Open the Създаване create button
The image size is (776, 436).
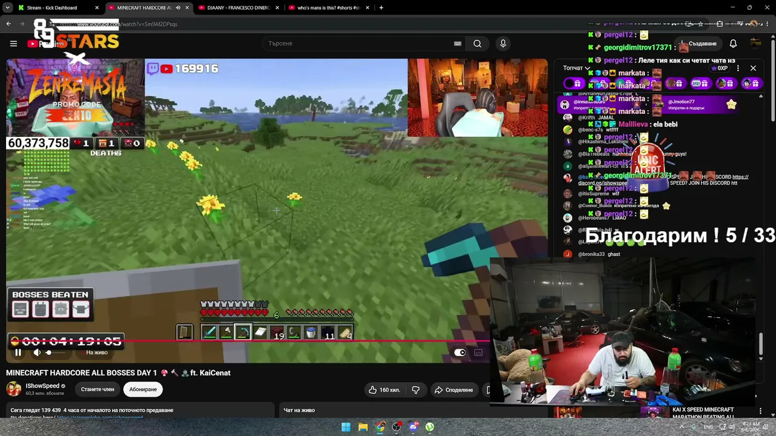pyautogui.click(x=700, y=44)
